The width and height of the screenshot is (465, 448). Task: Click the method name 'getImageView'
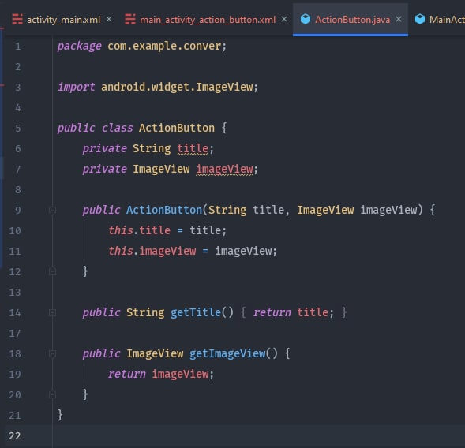227,353
